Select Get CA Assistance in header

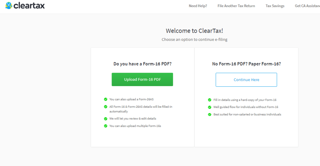click(x=307, y=6)
